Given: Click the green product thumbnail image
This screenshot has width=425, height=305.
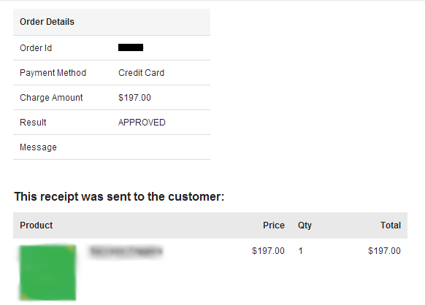Looking at the screenshot, I should [x=47, y=273].
